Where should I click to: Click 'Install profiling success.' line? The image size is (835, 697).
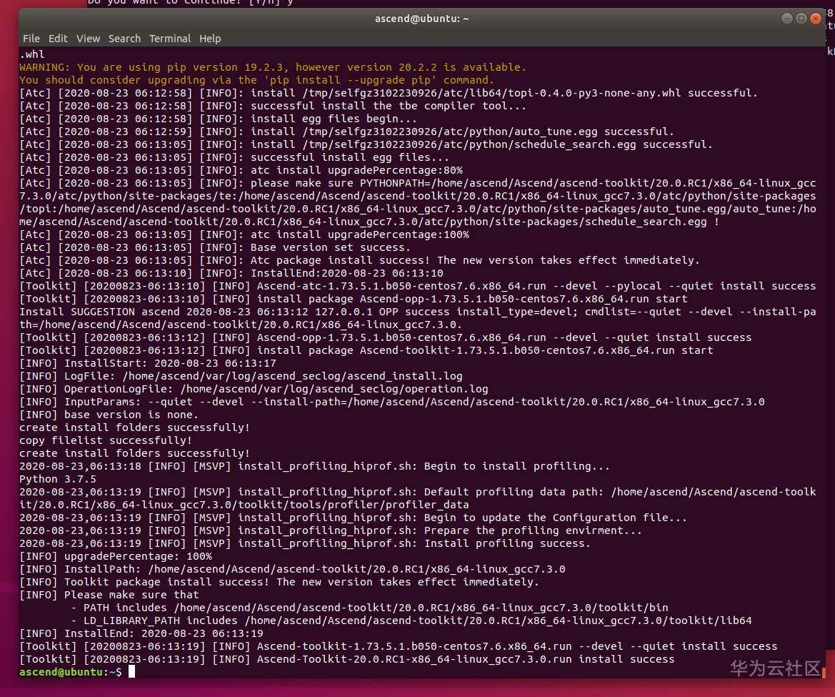pos(305,543)
